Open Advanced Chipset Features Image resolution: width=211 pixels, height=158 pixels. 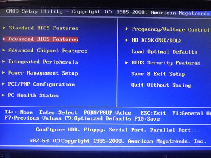point(48,51)
